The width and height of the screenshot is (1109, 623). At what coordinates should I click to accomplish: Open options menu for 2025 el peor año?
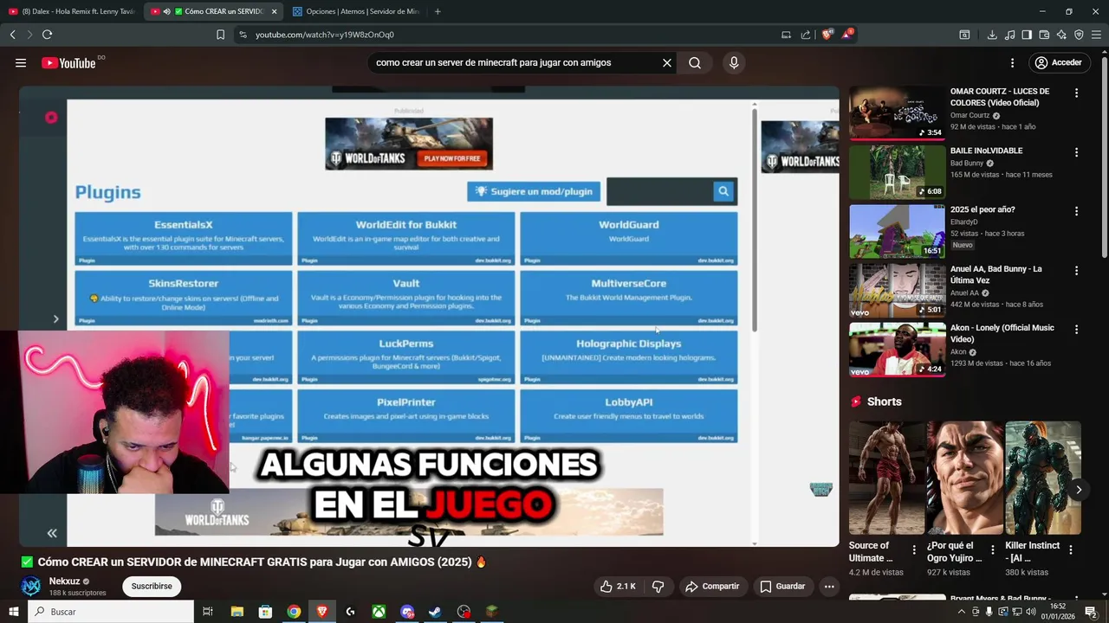(x=1076, y=211)
